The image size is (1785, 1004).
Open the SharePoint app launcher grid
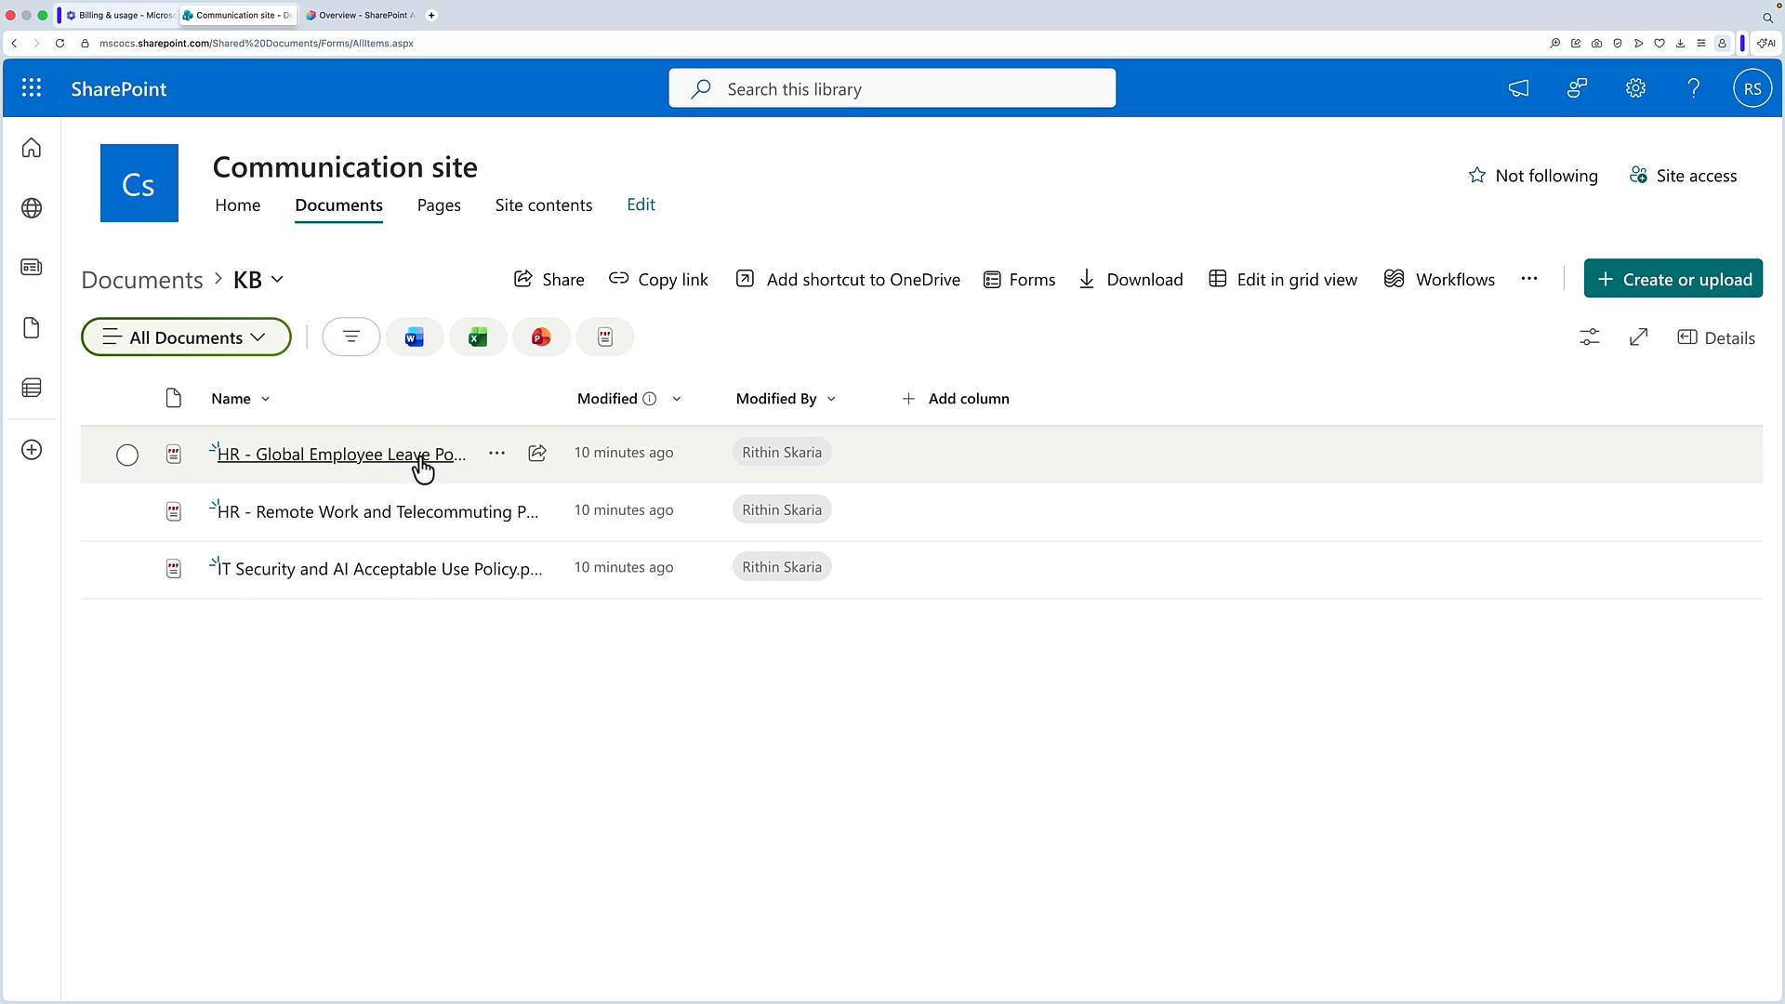click(x=32, y=88)
